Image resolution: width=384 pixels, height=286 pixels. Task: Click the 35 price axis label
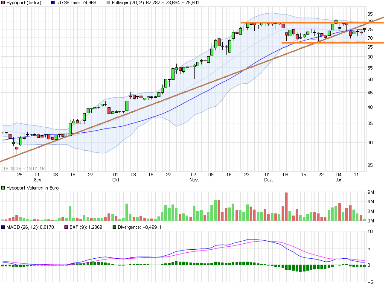coord(370,123)
